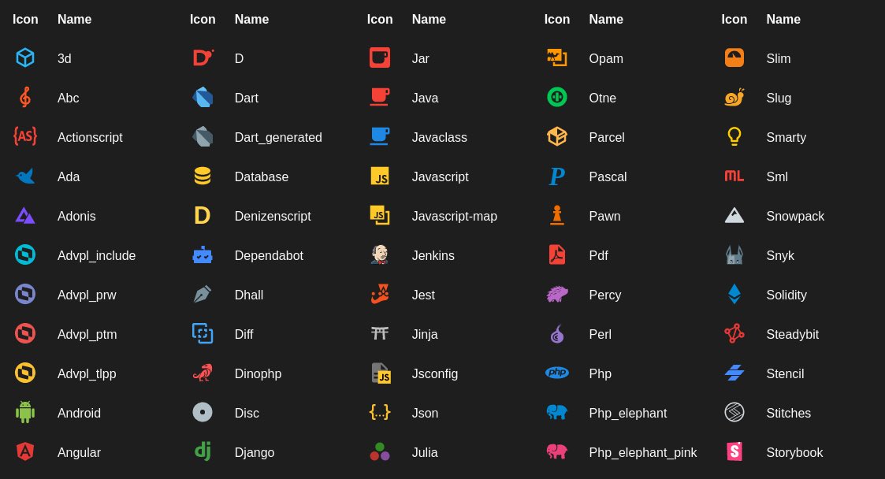Click the blue cube 3d icon
The image size is (885, 479).
coord(25,58)
